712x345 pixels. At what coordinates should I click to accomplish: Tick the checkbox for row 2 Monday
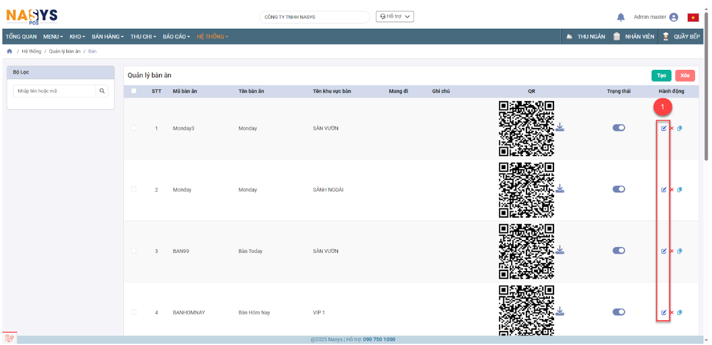point(134,190)
